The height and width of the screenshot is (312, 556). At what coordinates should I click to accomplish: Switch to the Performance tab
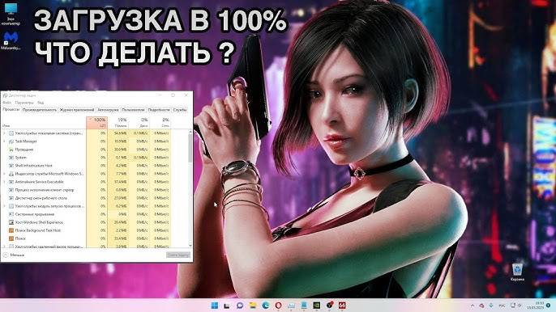(40, 110)
